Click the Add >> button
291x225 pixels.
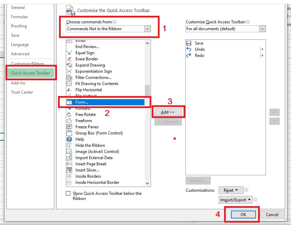(x=168, y=112)
